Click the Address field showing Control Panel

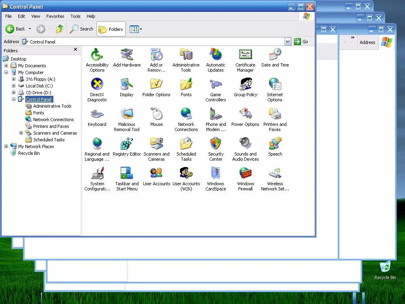coord(153,42)
